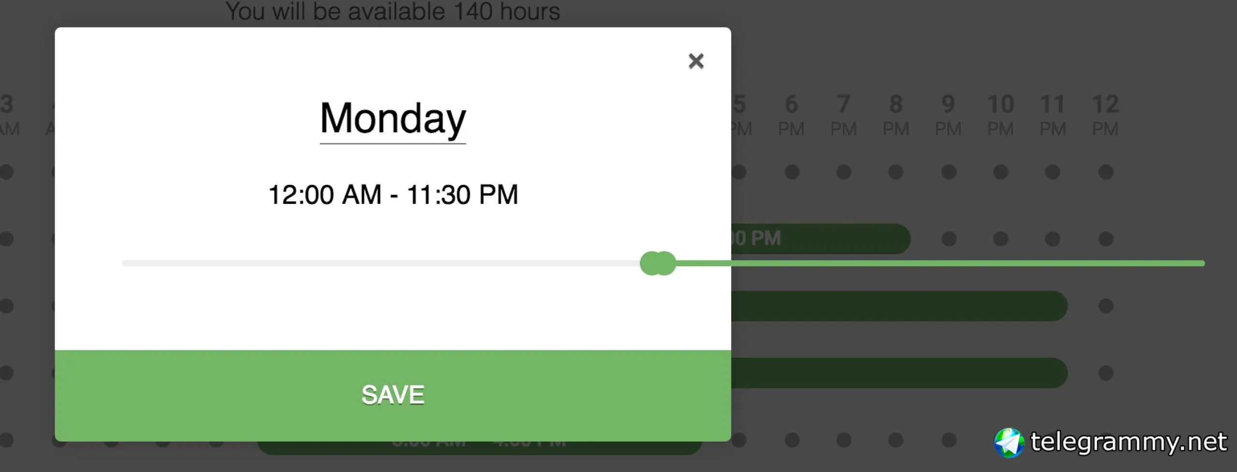The height and width of the screenshot is (472, 1237).
Task: Click the SAVE button
Action: point(392,395)
